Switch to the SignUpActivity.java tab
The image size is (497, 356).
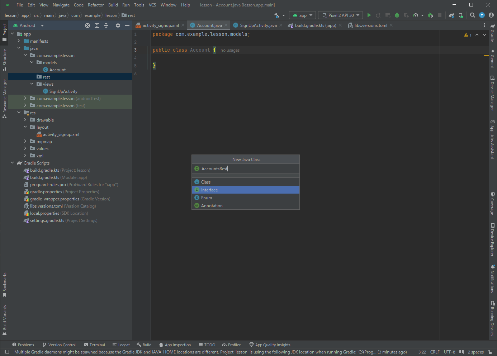pos(258,25)
